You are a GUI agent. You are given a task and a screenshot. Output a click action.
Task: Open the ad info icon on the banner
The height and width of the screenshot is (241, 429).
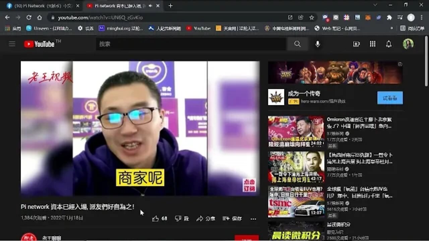pyautogui.click(x=400, y=64)
